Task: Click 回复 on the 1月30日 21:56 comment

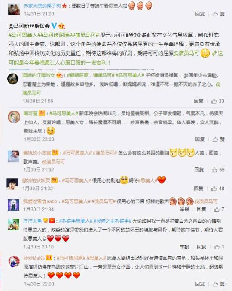Action: 198,101
